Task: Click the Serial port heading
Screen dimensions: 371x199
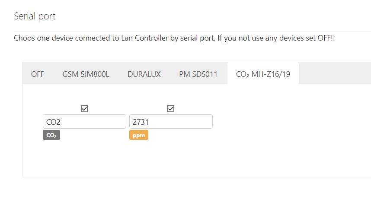Action: coord(35,16)
